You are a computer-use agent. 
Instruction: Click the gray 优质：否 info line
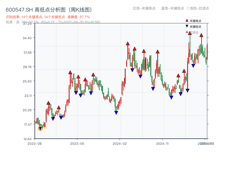53,22
